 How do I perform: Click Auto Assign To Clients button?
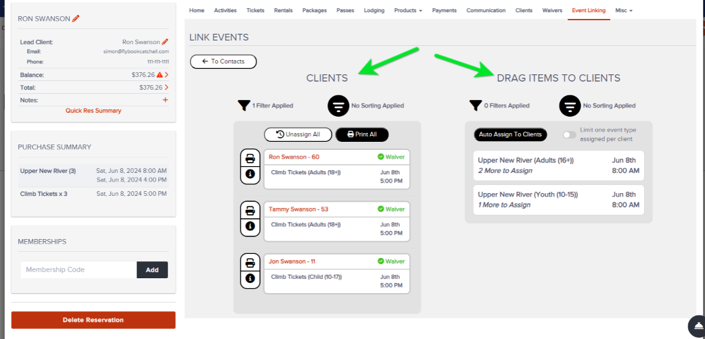click(510, 134)
